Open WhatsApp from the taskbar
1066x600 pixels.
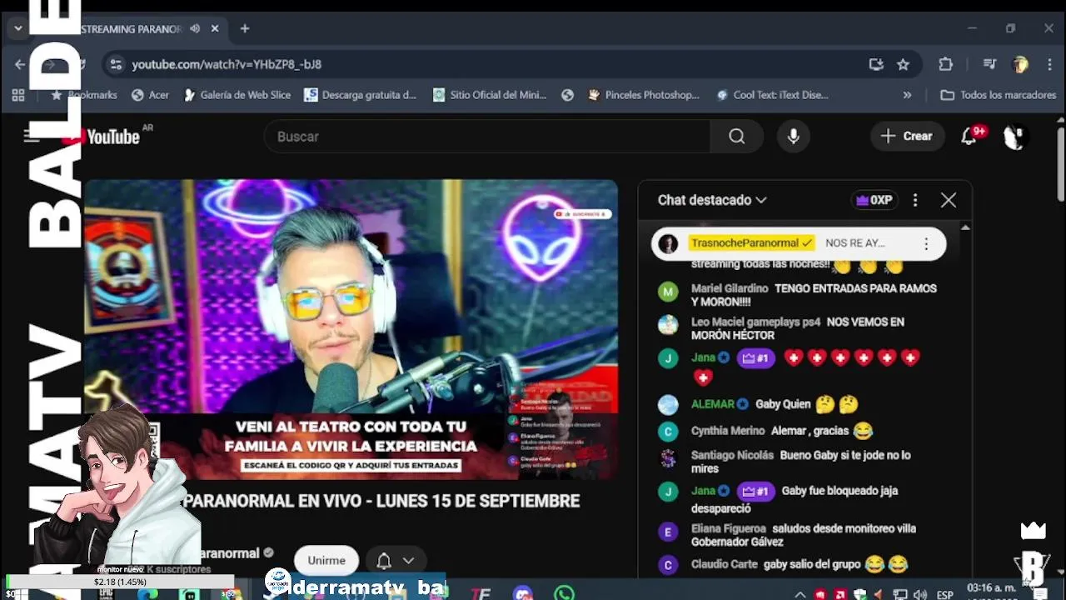(x=565, y=594)
